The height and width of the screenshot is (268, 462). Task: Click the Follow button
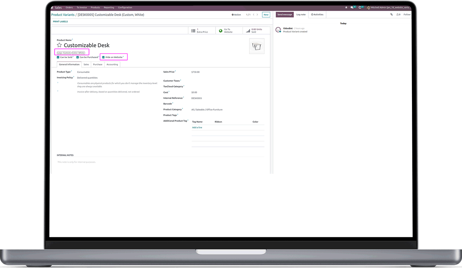coord(407,15)
